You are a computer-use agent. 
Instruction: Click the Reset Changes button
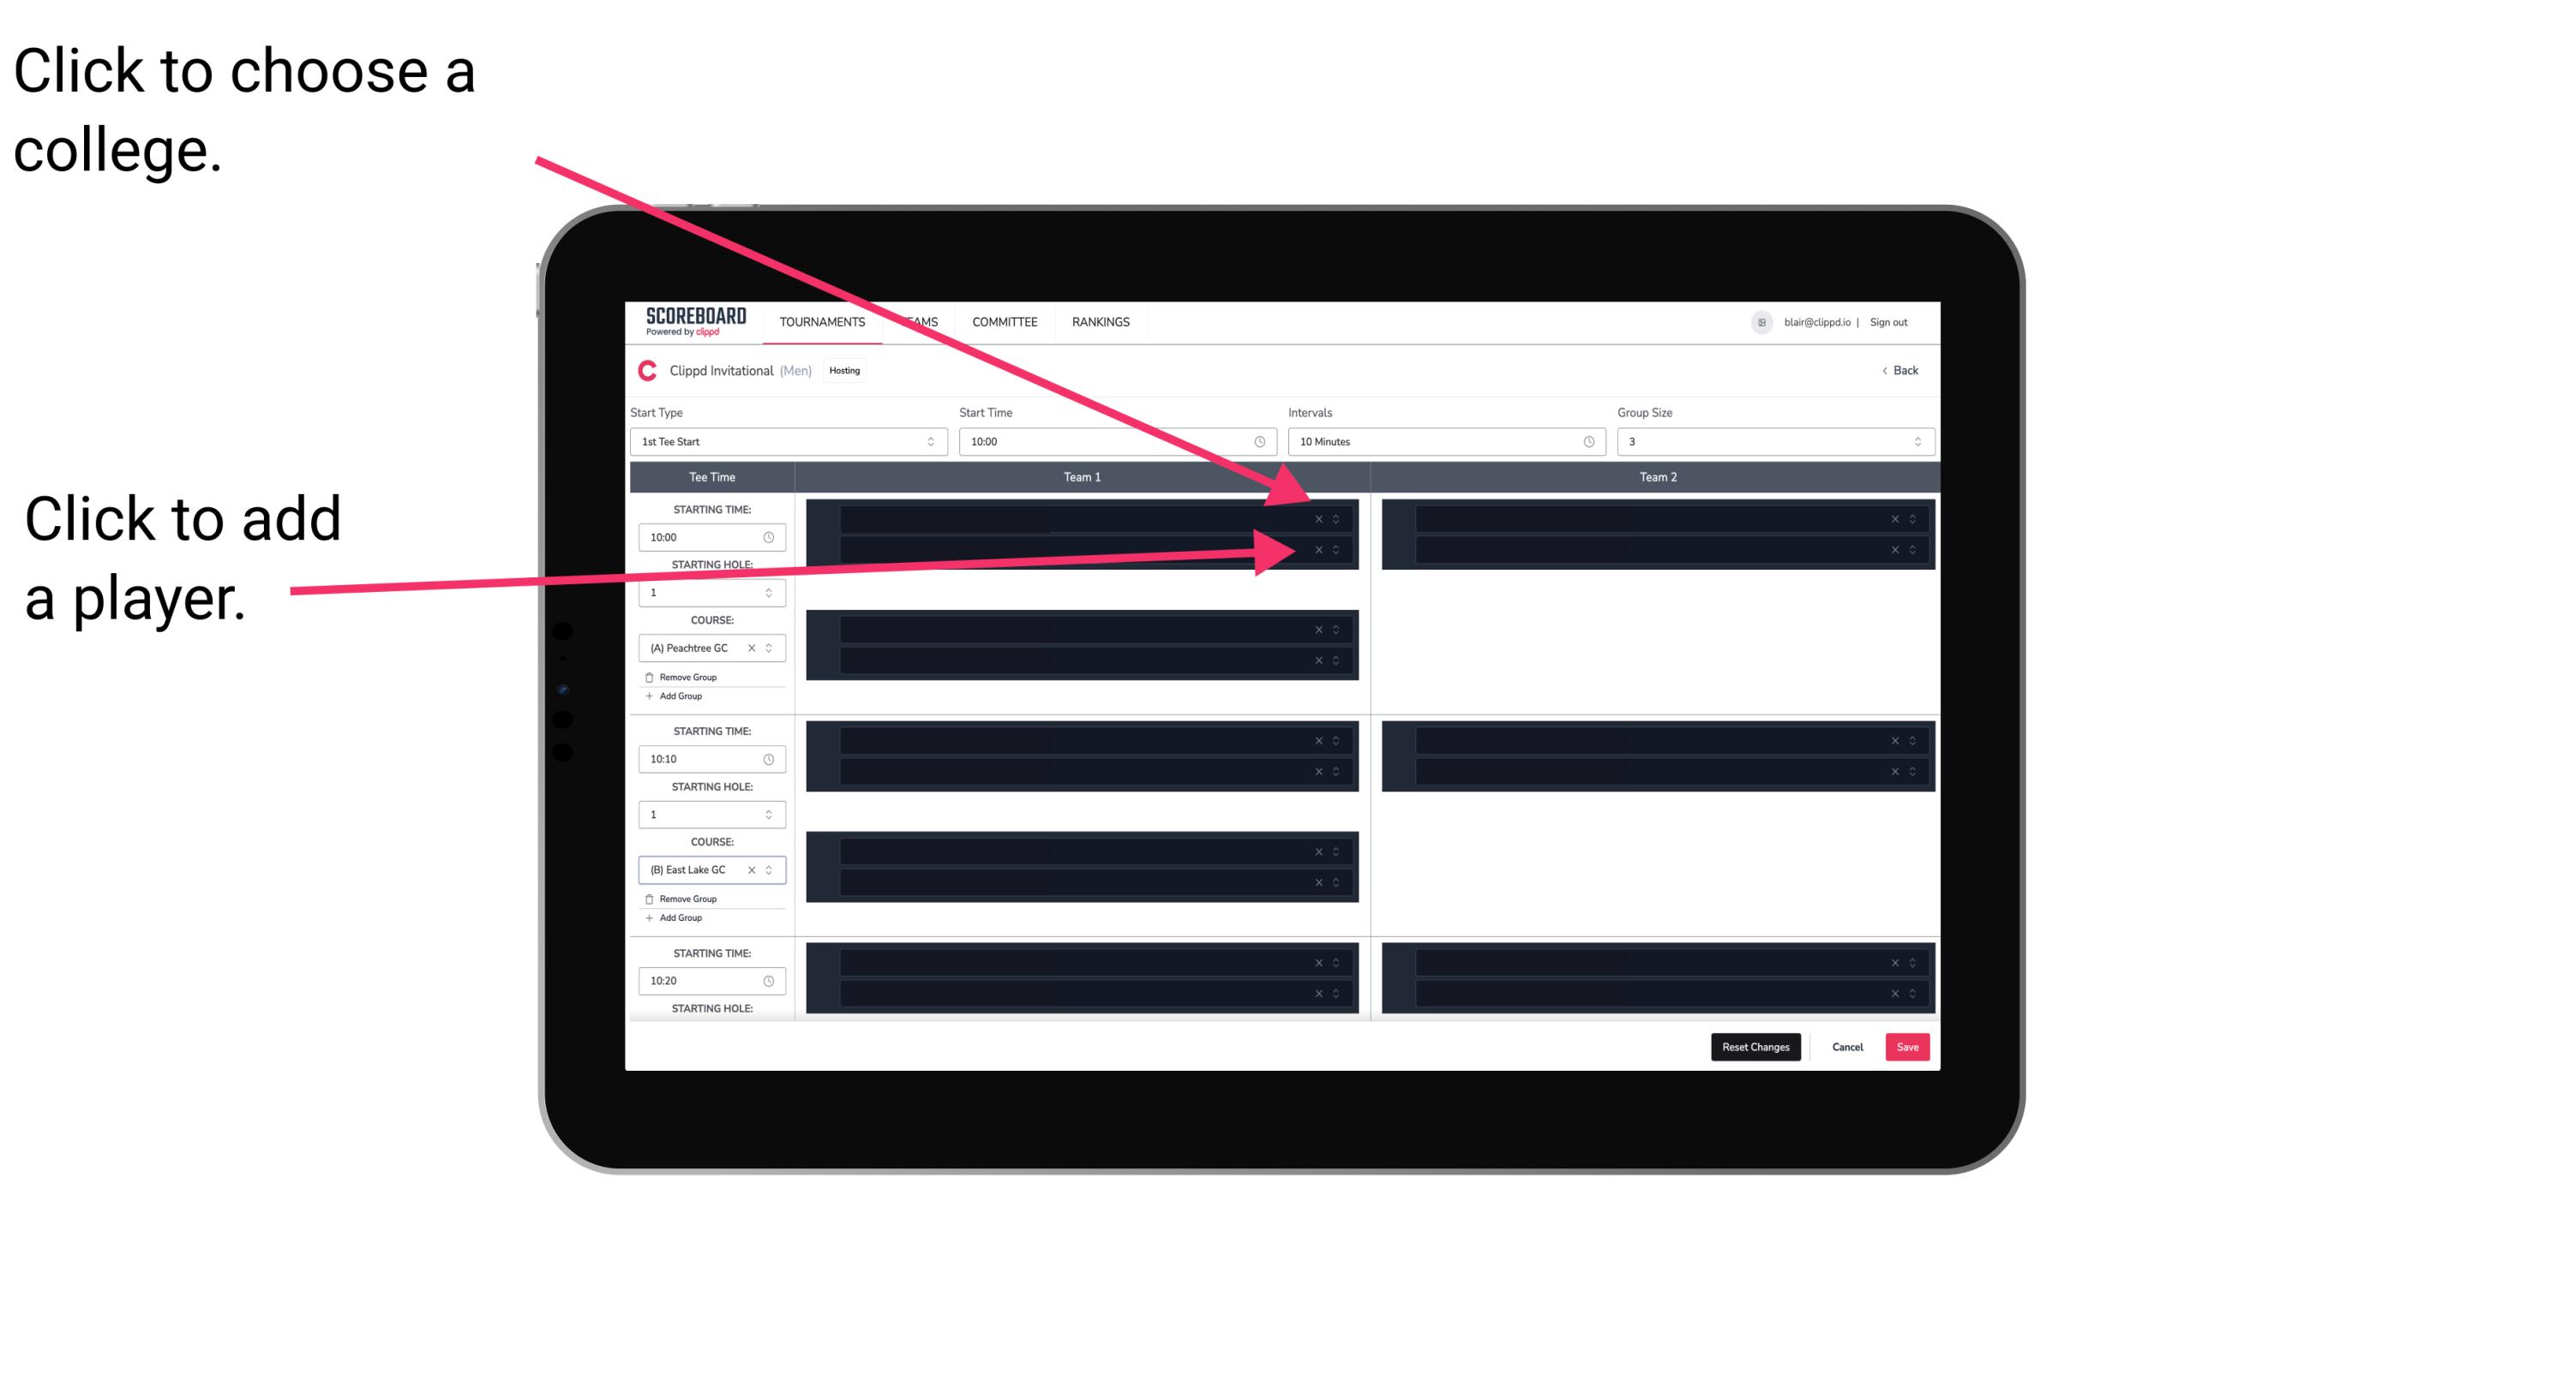click(1755, 1046)
